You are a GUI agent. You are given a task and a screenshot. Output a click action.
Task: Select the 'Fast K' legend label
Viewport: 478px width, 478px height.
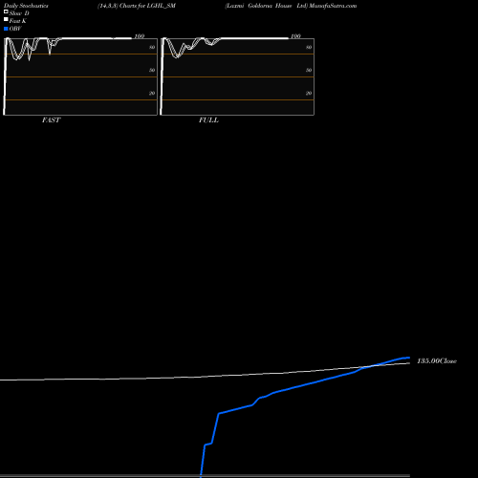pos(18,21)
